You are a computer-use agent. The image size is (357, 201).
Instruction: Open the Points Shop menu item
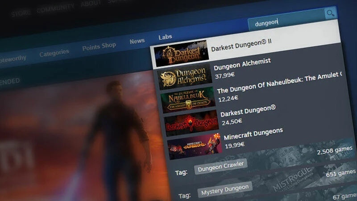[99, 46]
